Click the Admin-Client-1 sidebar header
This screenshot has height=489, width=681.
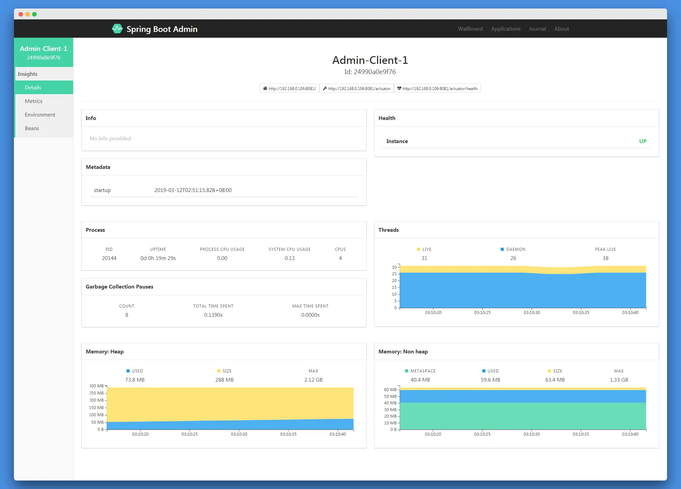click(x=44, y=52)
